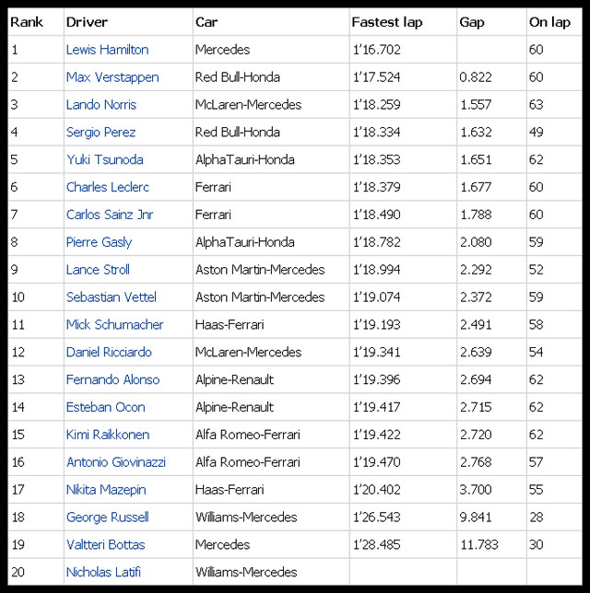Click George Russell's name link

coord(107,517)
